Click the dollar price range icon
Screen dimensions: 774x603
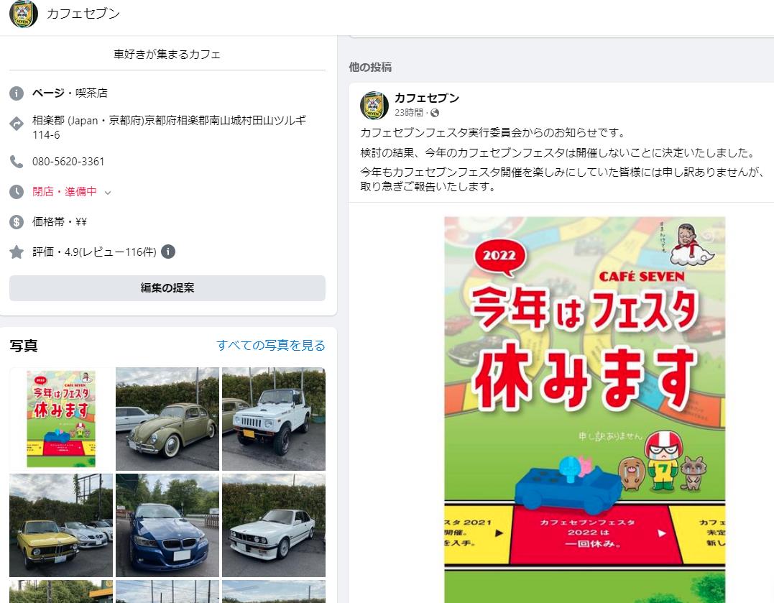[17, 222]
